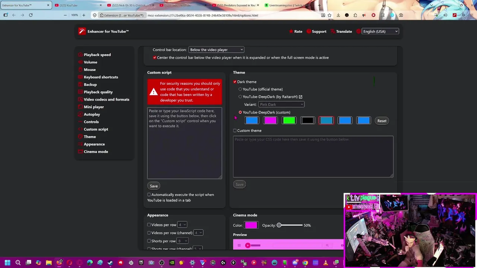Uncheck center the control bar option
The height and width of the screenshot is (268, 477).
(x=154, y=58)
